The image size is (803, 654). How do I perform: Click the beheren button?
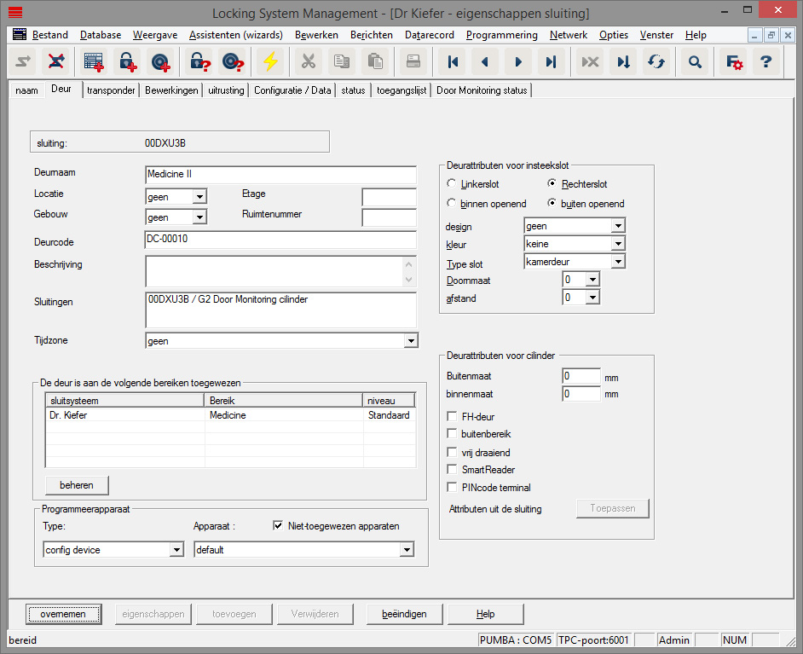pyautogui.click(x=77, y=485)
